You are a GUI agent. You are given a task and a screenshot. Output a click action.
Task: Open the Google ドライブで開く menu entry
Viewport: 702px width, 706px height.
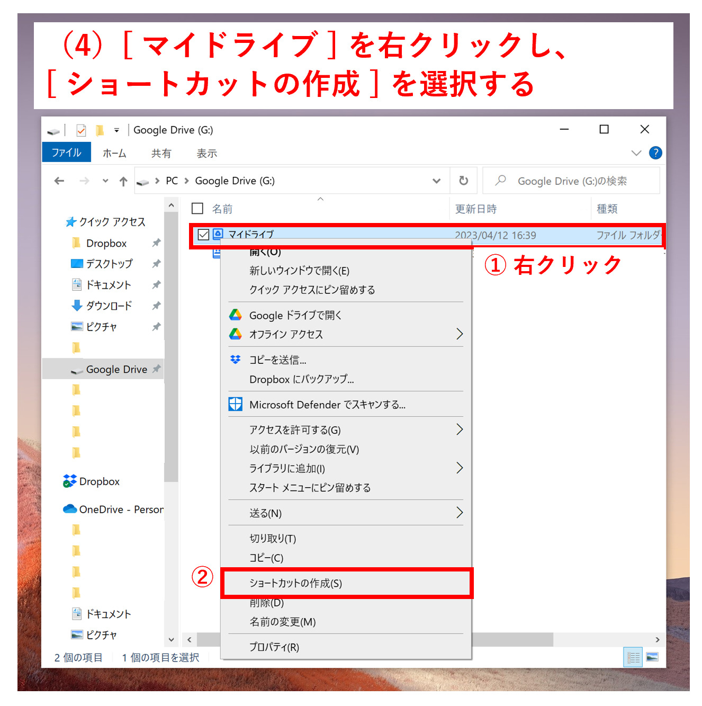click(x=345, y=315)
